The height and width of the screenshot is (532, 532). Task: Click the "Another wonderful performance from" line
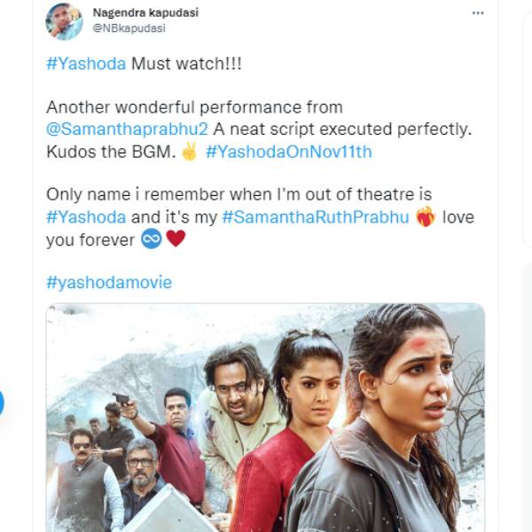(194, 107)
